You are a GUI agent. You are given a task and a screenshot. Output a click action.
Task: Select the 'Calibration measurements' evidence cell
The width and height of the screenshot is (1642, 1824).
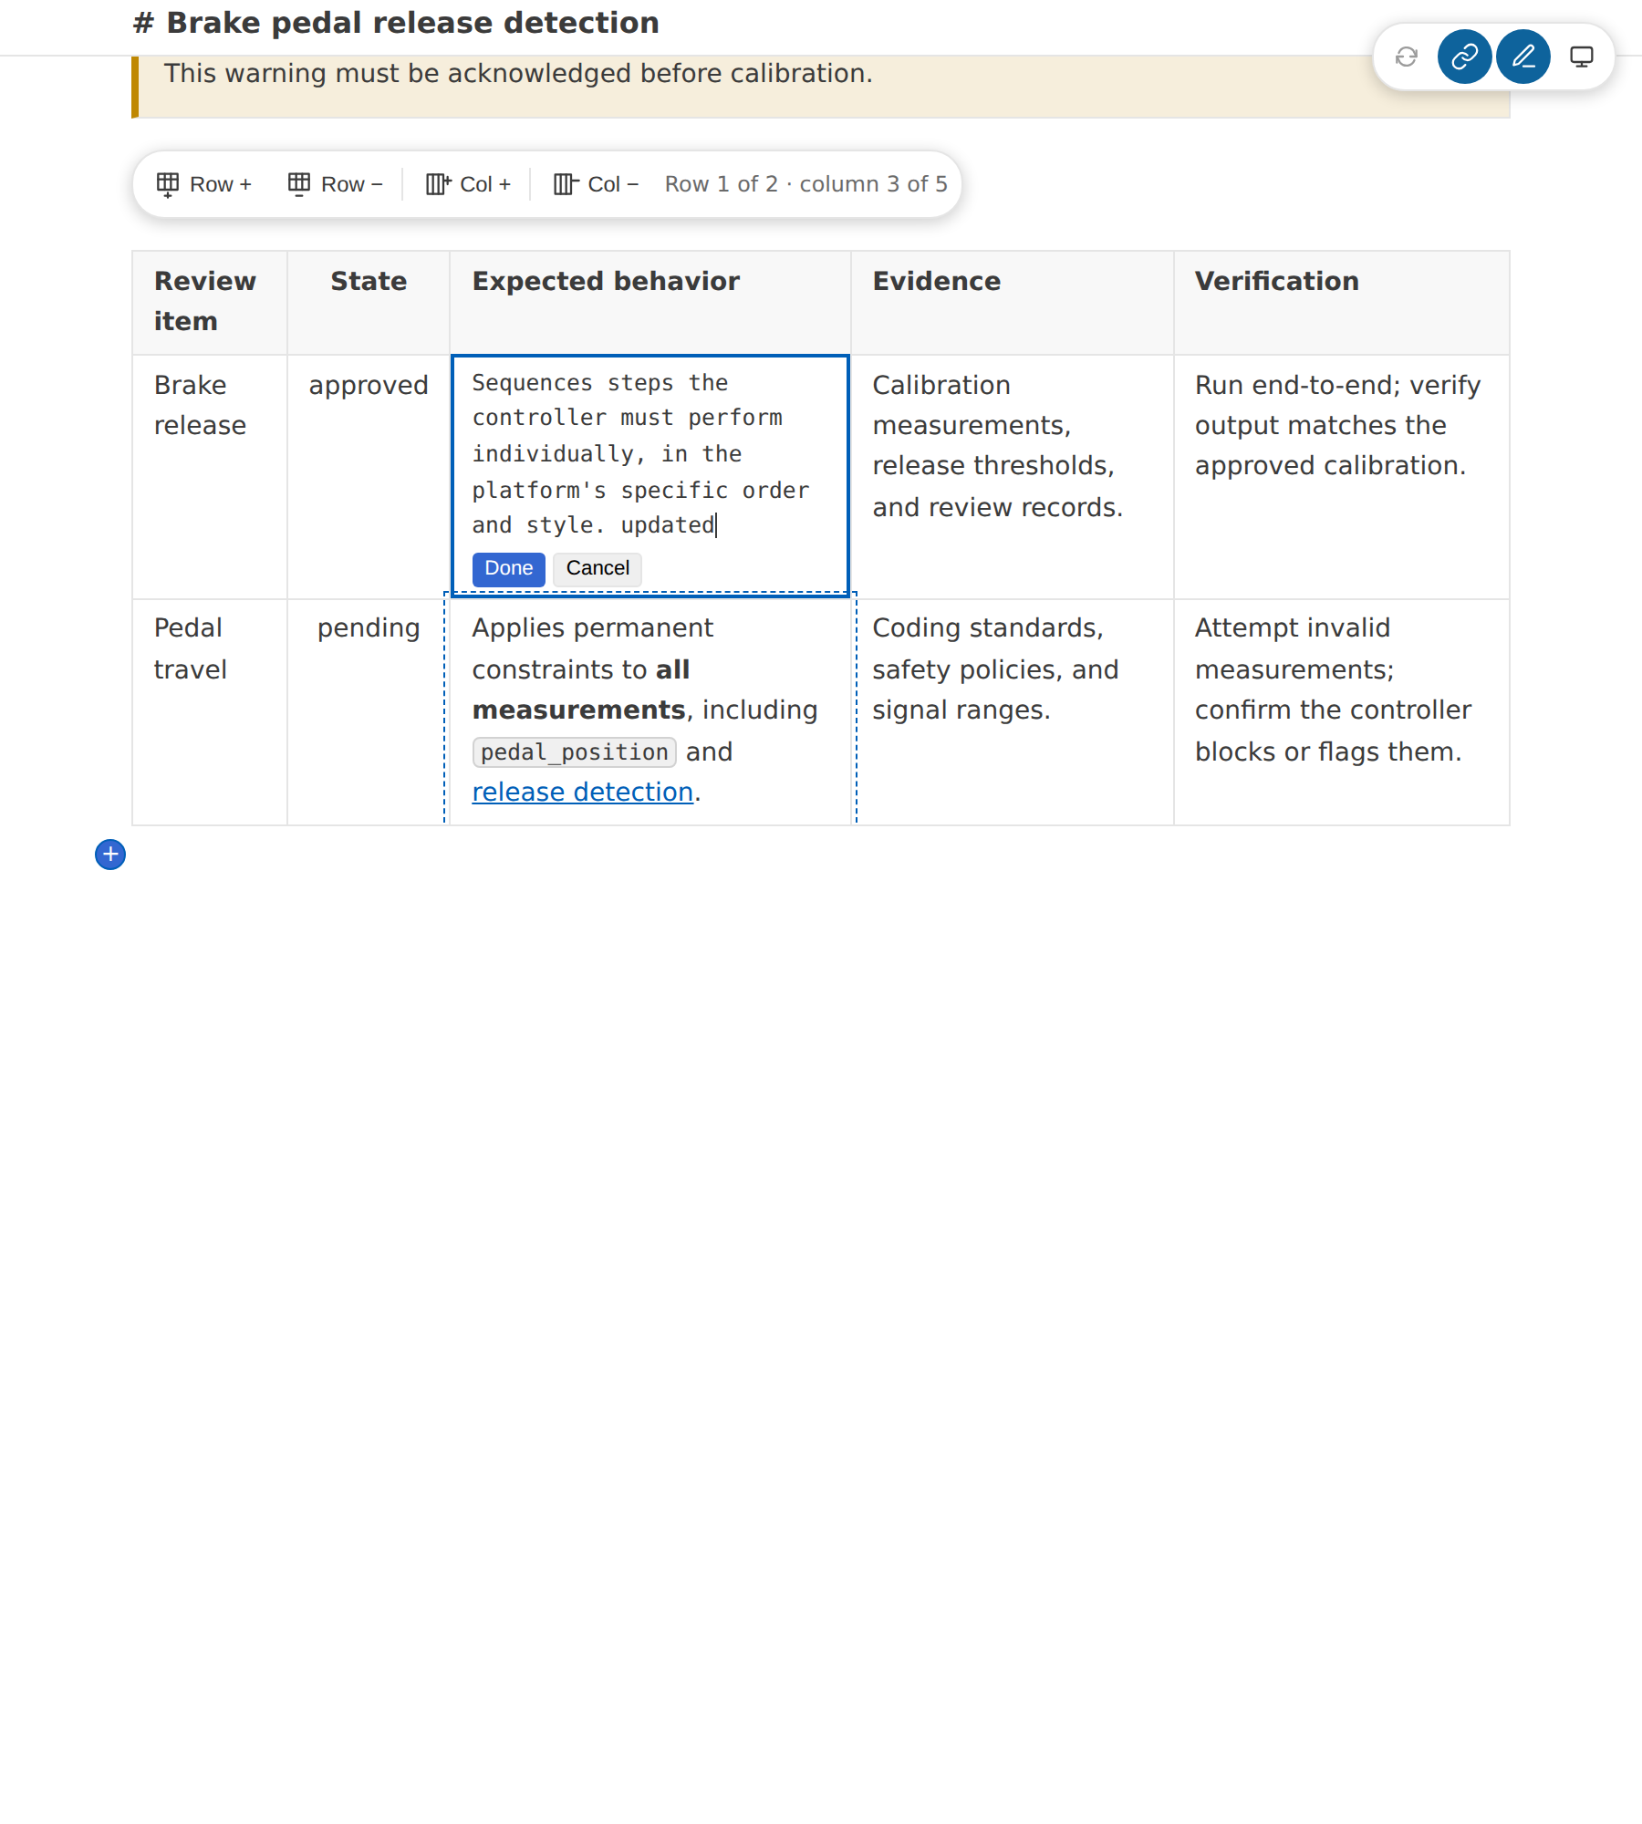pyautogui.click(x=1013, y=476)
